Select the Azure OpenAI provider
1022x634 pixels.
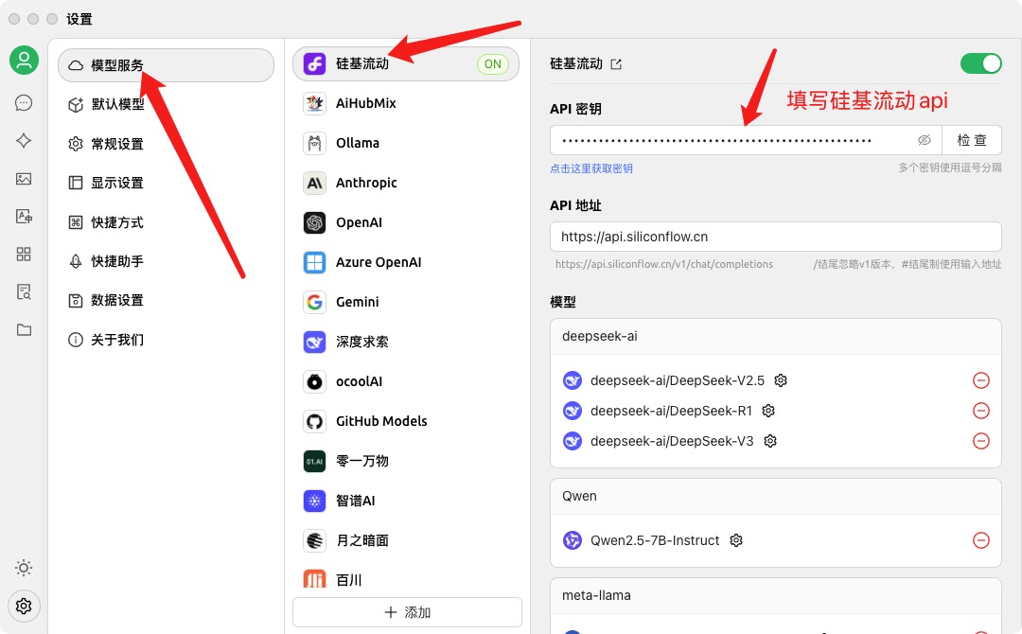tap(405, 262)
